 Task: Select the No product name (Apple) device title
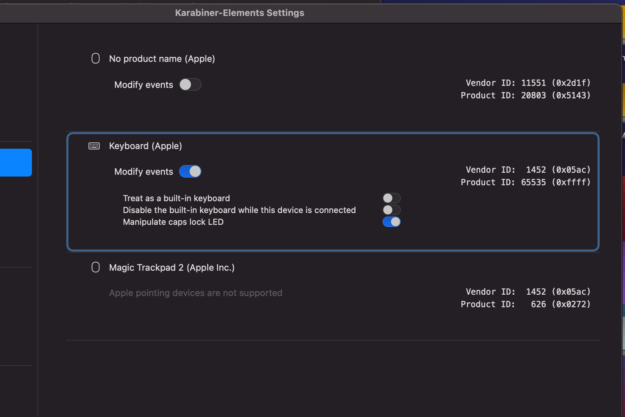click(162, 59)
